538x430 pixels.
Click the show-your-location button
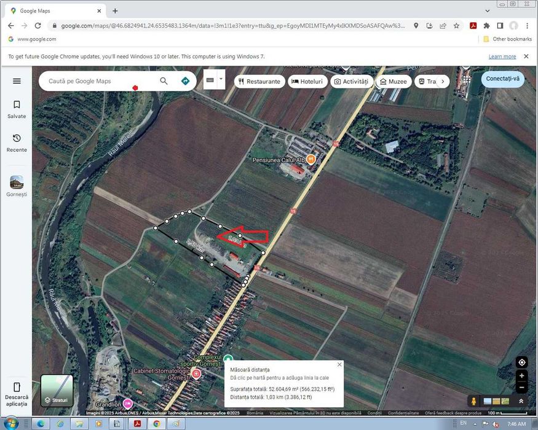point(521,362)
